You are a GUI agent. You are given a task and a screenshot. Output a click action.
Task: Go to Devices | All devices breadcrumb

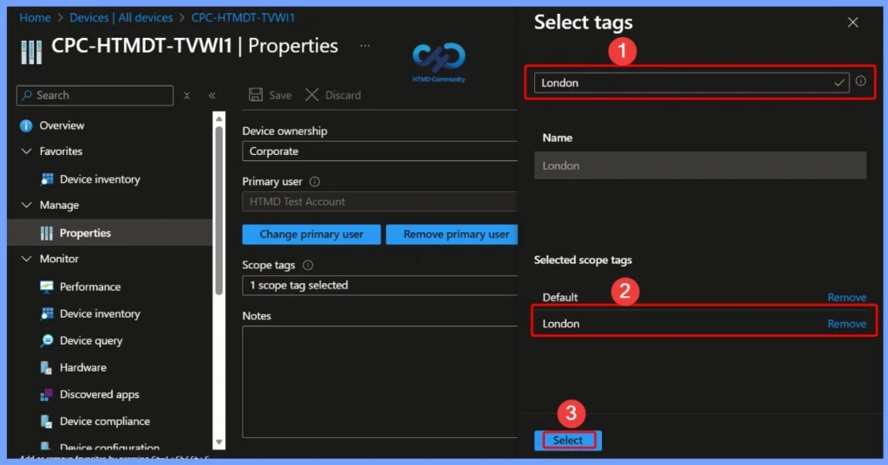(x=121, y=17)
